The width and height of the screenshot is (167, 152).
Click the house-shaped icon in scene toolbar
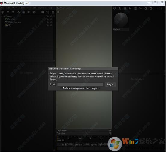click(29, 12)
